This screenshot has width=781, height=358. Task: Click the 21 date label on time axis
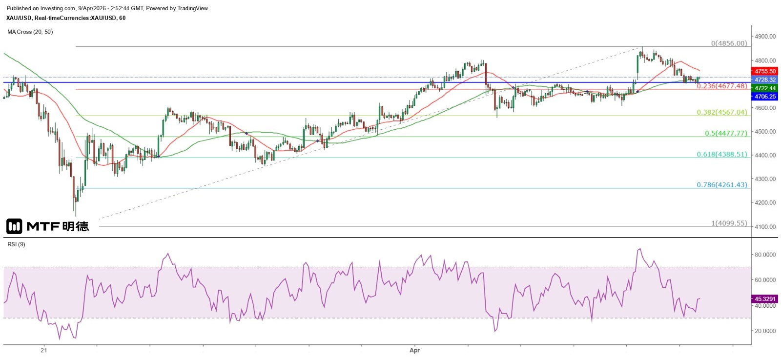point(44,350)
